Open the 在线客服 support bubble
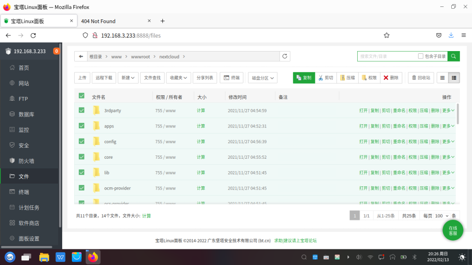This screenshot has width=472, height=265. tap(453, 230)
